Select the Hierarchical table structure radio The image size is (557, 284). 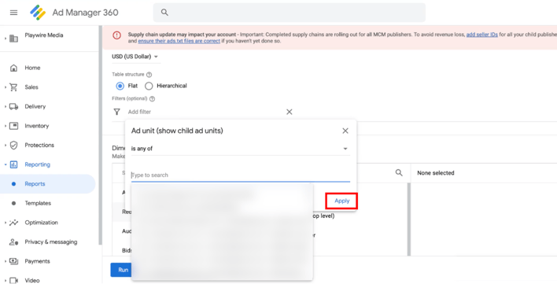coord(149,86)
